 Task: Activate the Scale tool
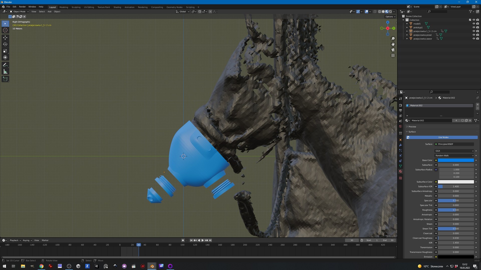[x=5, y=51]
